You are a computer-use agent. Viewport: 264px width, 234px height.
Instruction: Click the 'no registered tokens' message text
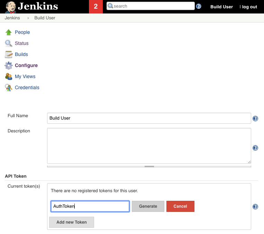coord(94,190)
